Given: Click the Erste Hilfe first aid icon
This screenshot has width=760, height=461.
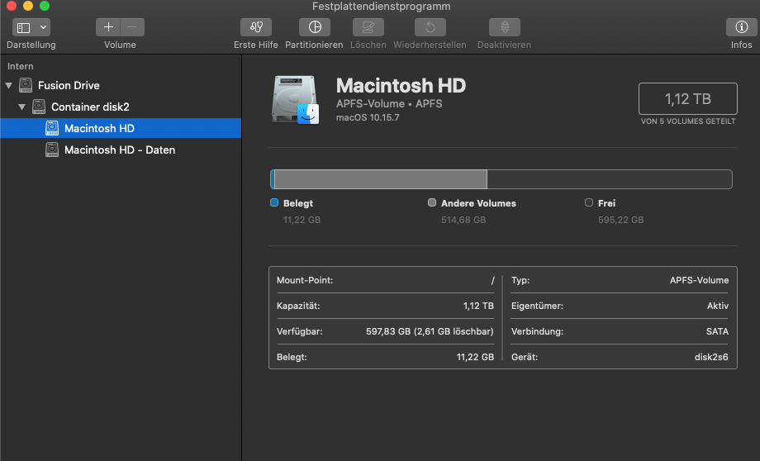Looking at the screenshot, I should 255,27.
